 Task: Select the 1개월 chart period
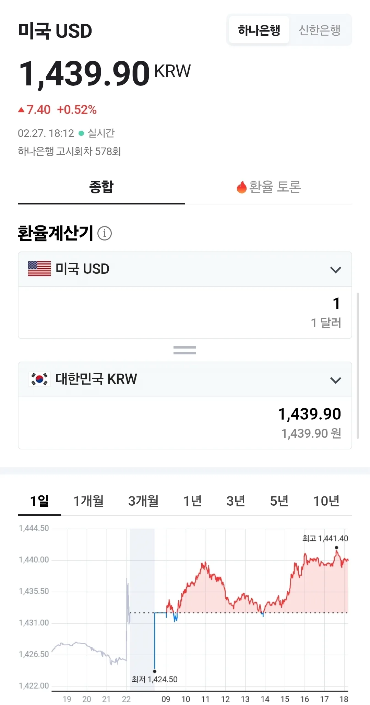pos(88,501)
